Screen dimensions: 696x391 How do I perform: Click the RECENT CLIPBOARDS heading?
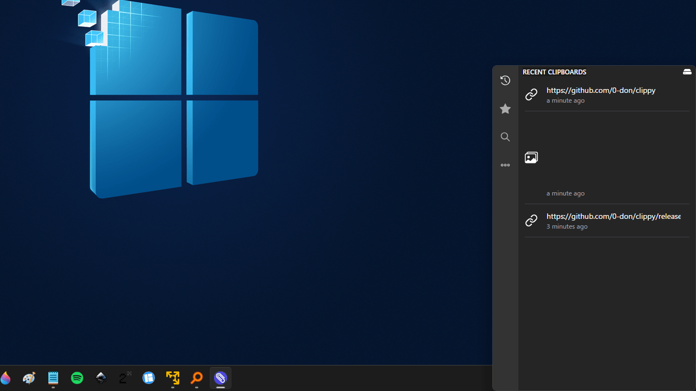[554, 72]
